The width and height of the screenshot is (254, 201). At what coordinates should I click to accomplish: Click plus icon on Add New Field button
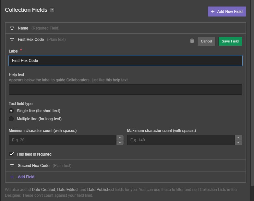[213, 11]
